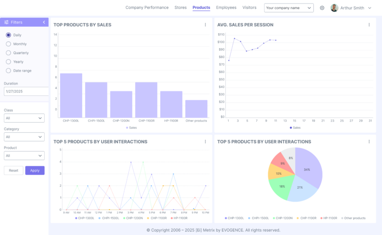Expand the Class dropdown
382x235 pixels.
pos(24,118)
